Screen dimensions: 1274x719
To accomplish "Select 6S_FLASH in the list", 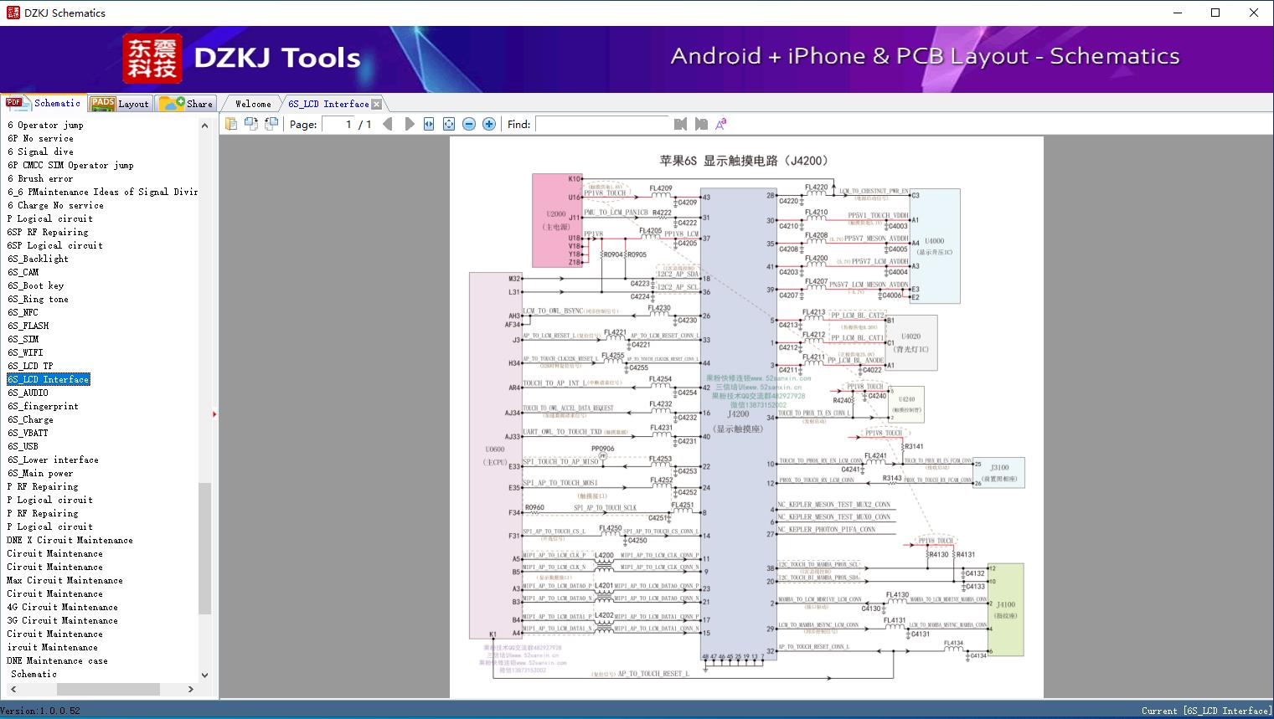I will pyautogui.click(x=28, y=326).
